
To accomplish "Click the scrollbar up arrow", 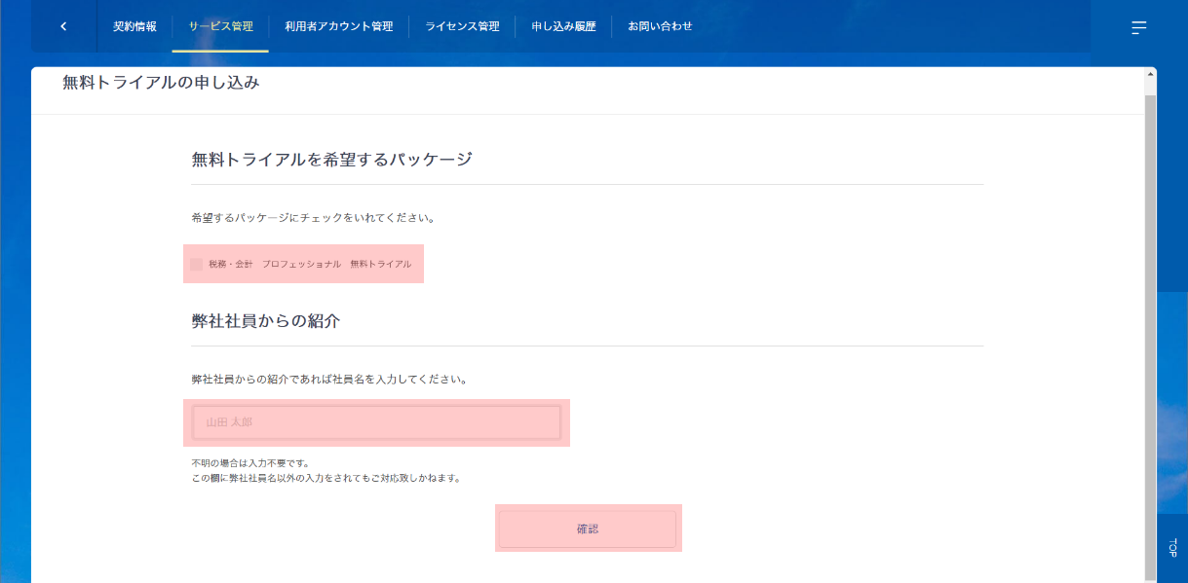I will click(1151, 73).
